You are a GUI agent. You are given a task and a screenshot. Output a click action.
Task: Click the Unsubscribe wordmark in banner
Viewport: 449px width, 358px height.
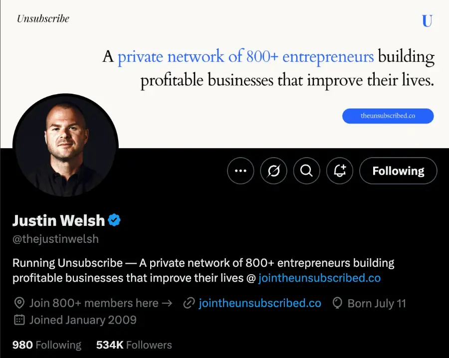point(43,19)
